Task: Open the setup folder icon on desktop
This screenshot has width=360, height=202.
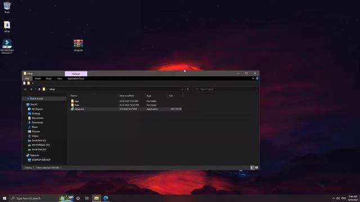Action: tap(7, 26)
